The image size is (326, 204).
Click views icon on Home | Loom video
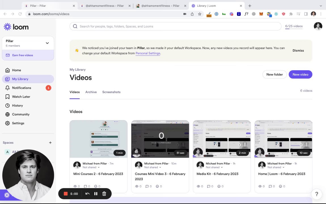[x=260, y=186]
